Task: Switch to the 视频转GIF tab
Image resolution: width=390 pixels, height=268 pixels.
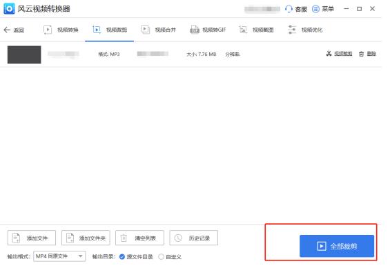Action: coord(208,30)
